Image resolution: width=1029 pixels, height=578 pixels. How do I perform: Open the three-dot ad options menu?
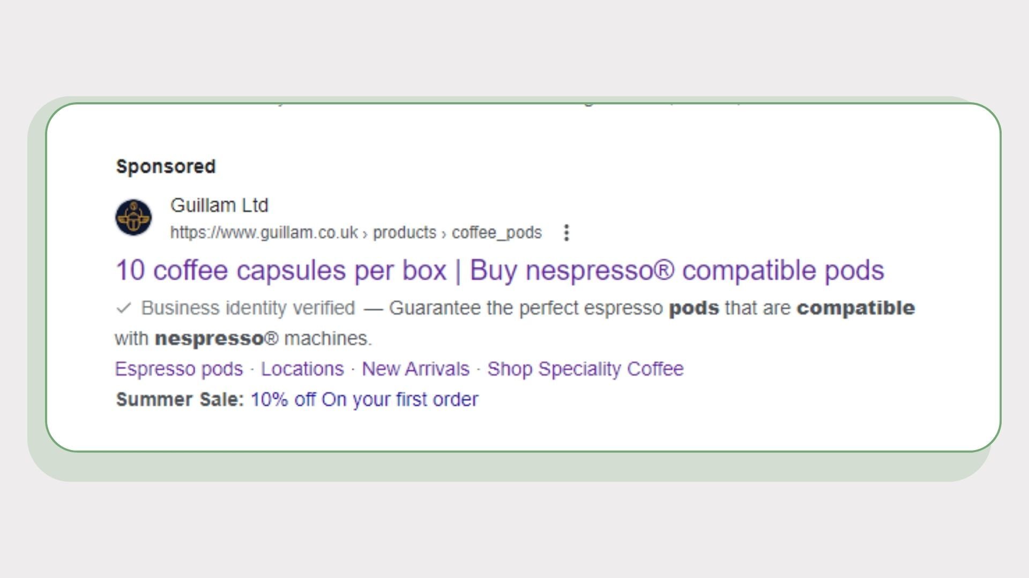click(566, 233)
